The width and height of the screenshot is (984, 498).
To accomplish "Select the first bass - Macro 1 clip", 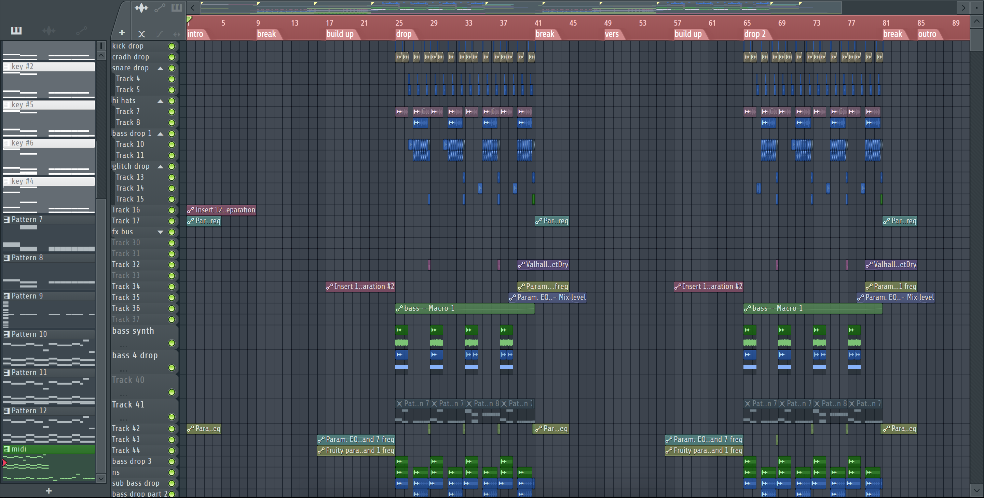I will (465, 308).
